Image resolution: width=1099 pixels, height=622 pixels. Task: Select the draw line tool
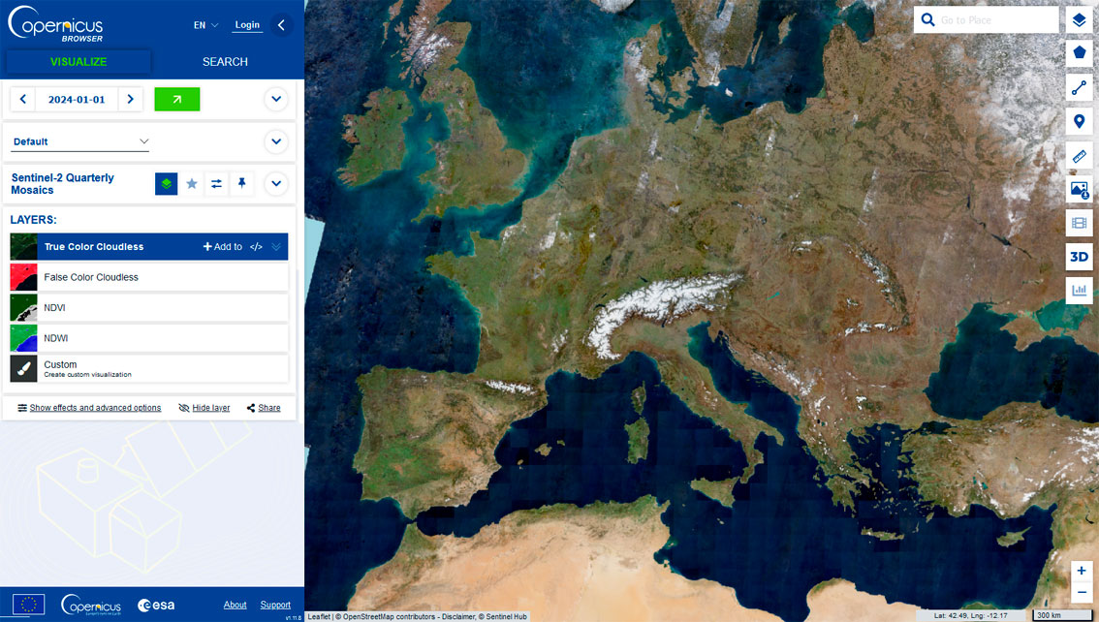click(x=1080, y=88)
